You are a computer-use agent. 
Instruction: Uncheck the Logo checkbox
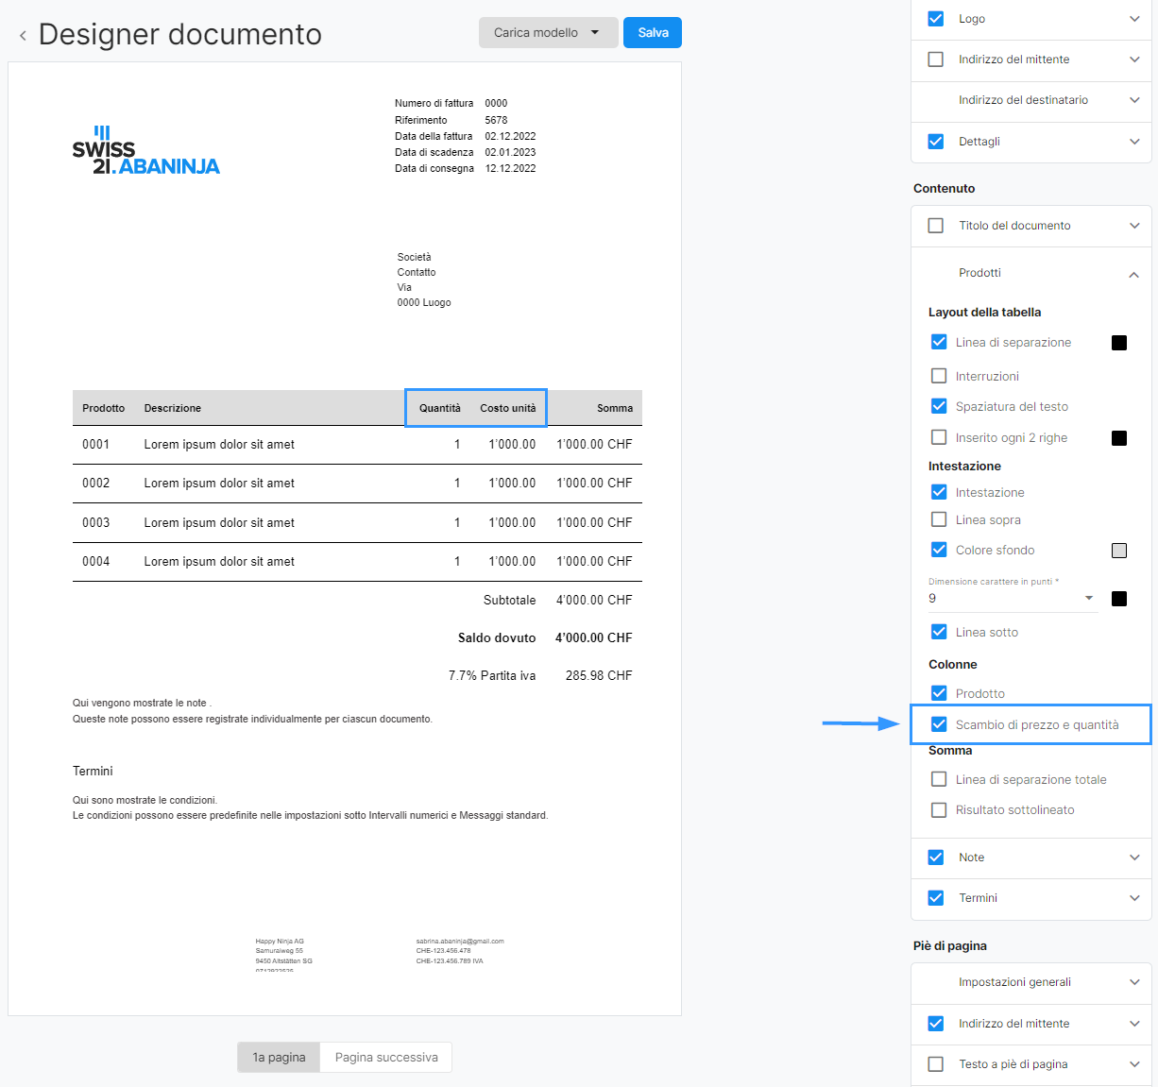936,19
